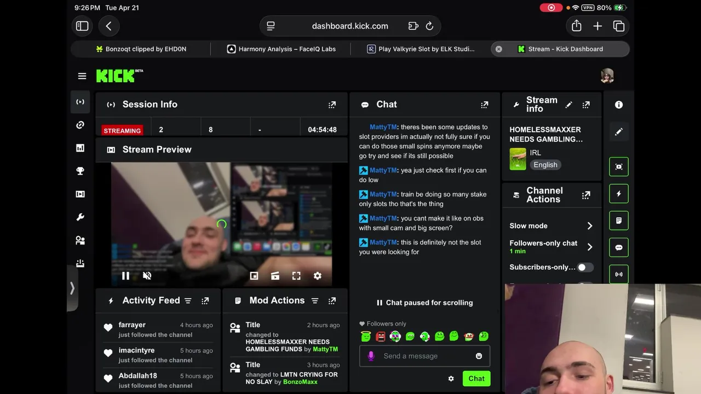The image size is (701, 394).
Task: Open the analytics bar chart sidebar icon
Action: click(80, 148)
